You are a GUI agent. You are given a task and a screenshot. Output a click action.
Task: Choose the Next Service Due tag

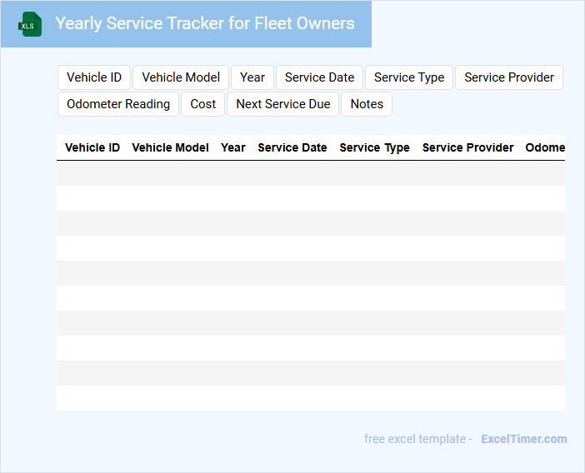tap(282, 104)
